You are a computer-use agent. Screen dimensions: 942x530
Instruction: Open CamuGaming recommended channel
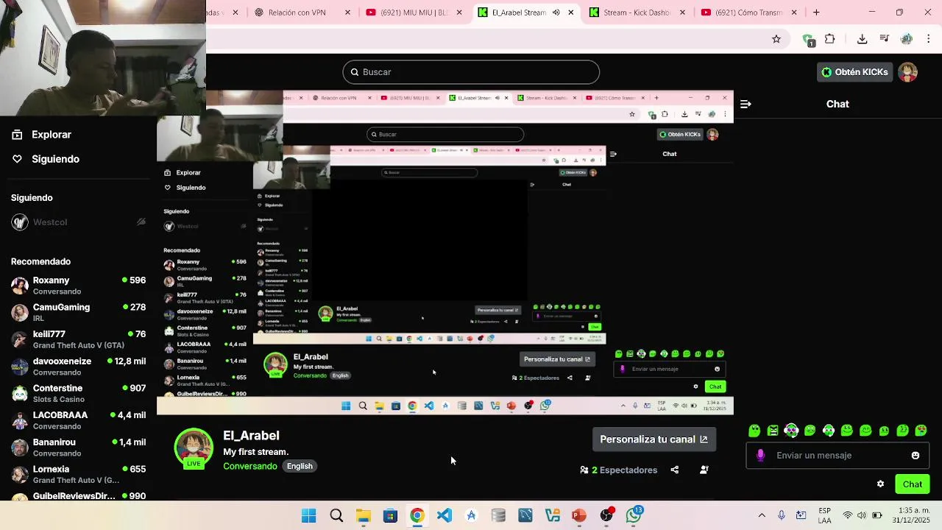tap(78, 312)
